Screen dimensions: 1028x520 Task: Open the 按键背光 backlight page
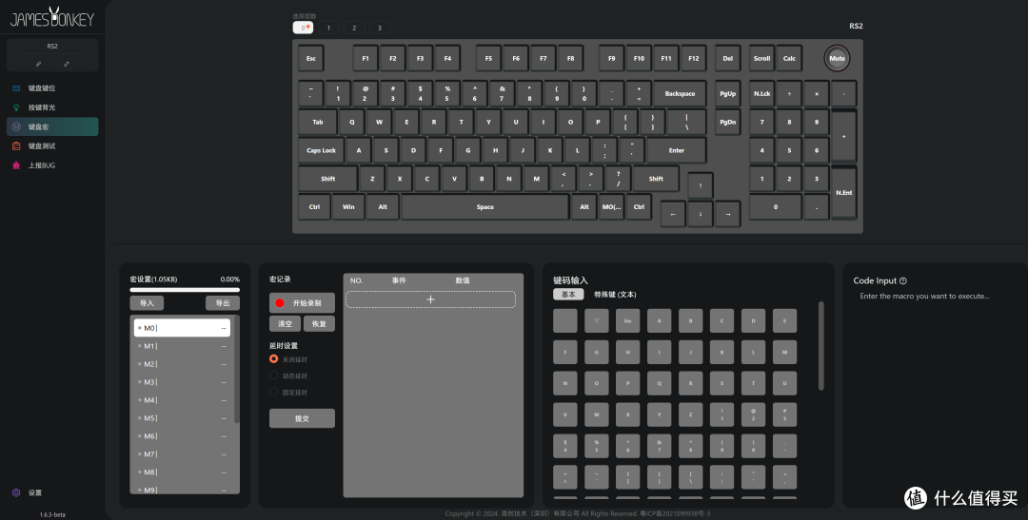52,107
